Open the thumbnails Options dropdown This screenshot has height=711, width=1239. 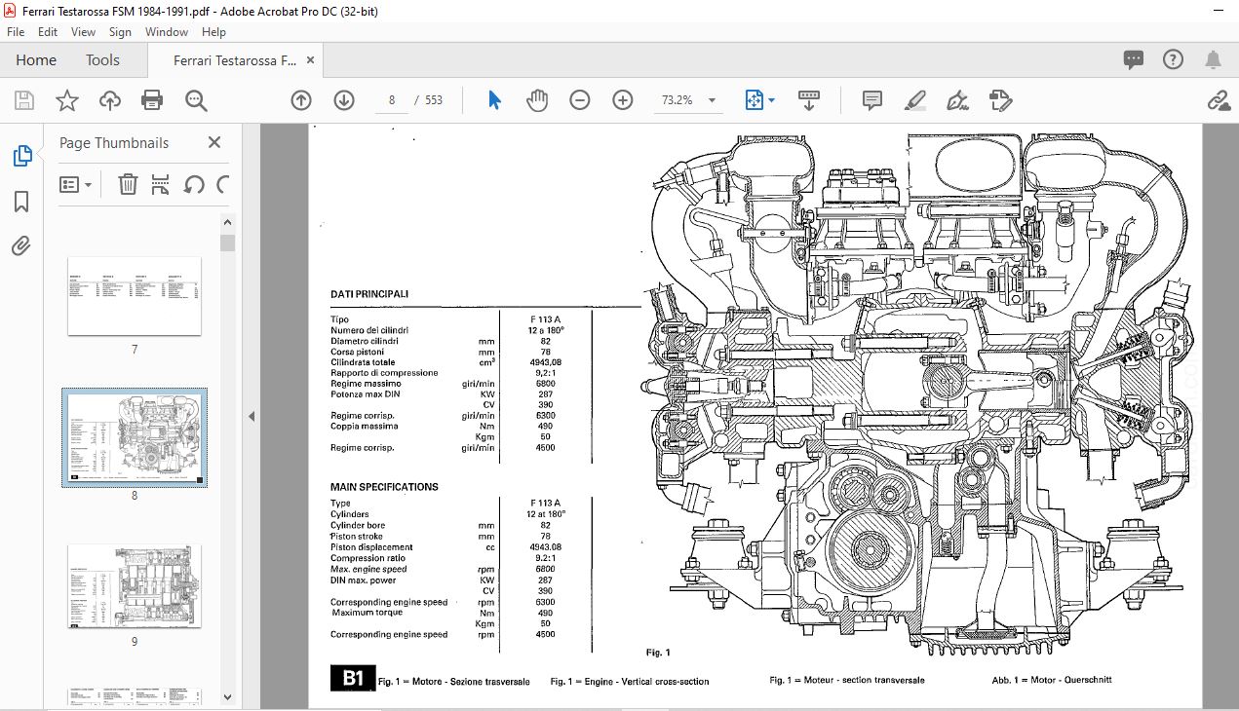pos(76,184)
